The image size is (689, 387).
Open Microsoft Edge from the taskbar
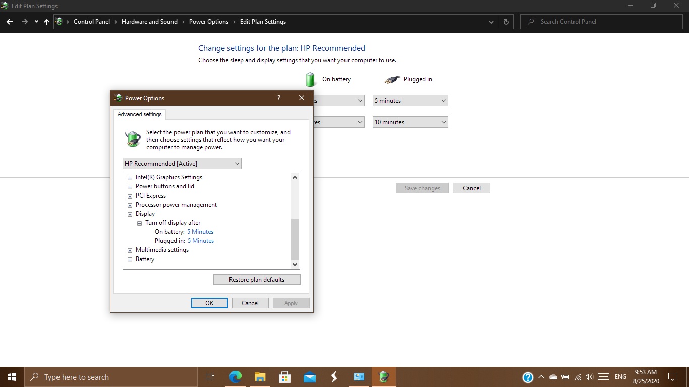[x=236, y=377]
